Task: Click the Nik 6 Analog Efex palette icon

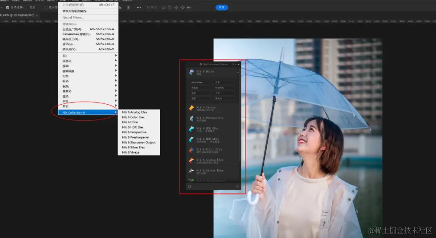Action: tap(191, 160)
